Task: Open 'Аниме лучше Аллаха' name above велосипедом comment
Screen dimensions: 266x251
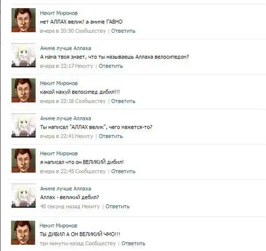Action: click(65, 48)
